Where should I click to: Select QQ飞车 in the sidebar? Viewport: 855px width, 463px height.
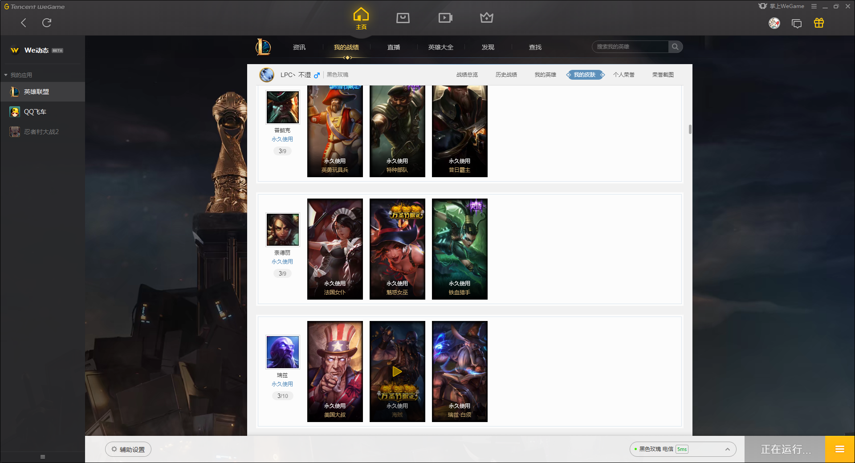tap(42, 112)
